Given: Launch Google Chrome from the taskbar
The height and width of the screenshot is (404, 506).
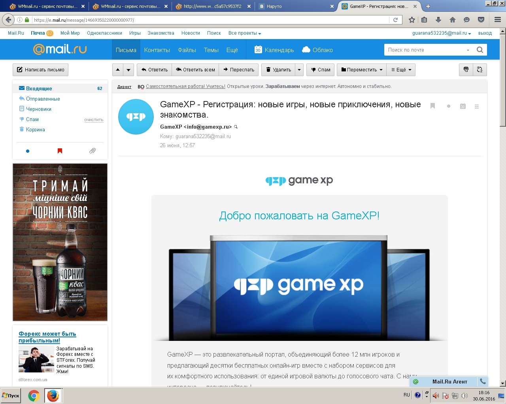Looking at the screenshot, I should click(34, 395).
